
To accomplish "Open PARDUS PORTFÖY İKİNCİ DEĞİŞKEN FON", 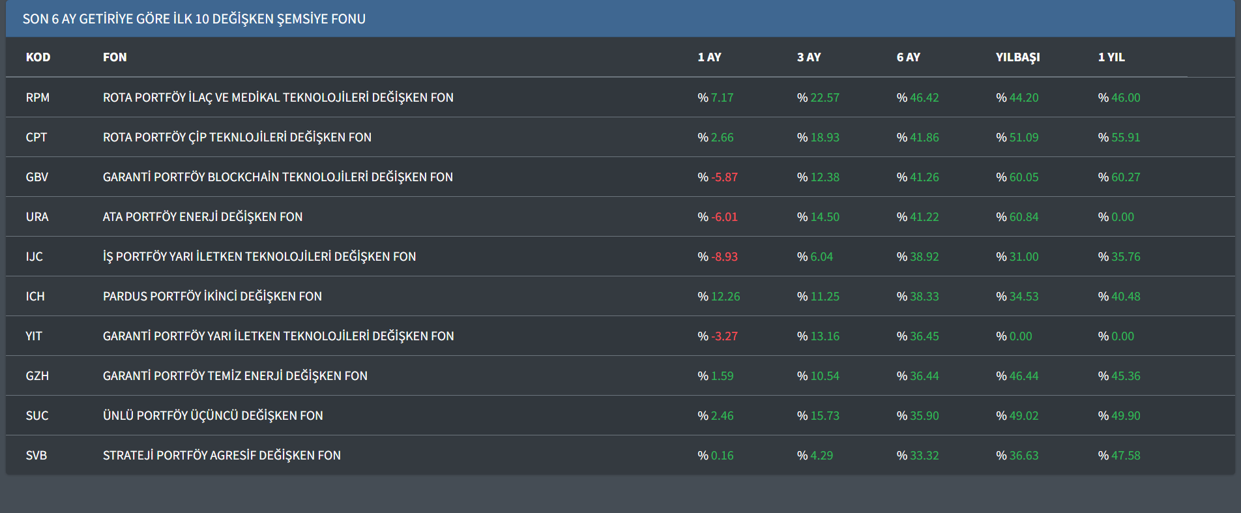I will tap(212, 297).
